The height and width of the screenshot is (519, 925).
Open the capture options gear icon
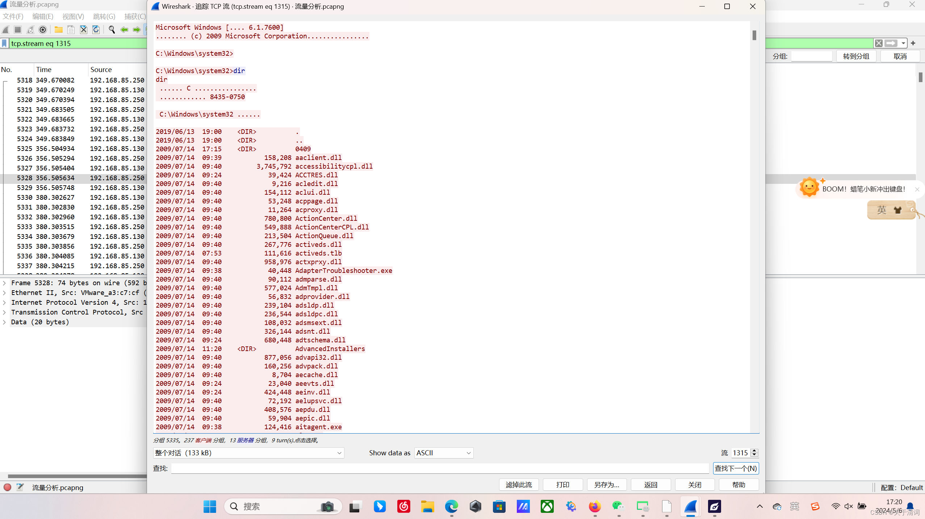[43, 30]
